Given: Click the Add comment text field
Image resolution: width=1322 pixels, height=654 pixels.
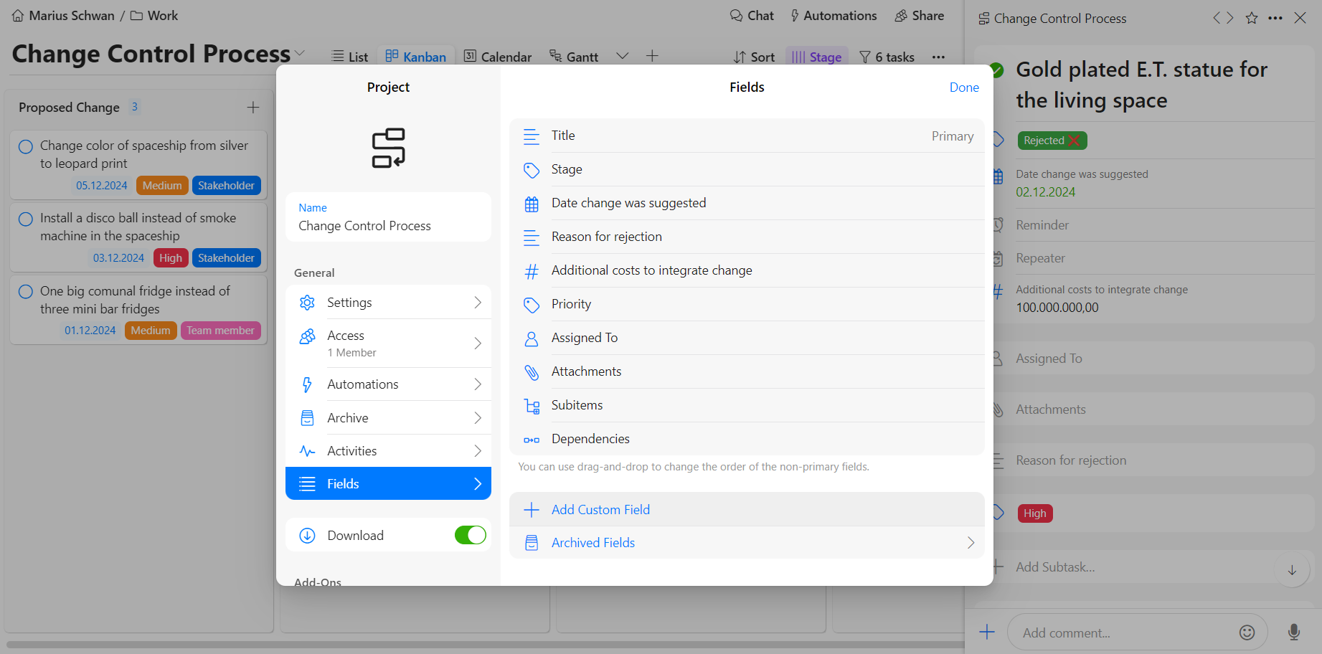Looking at the screenshot, I should (x=1123, y=632).
